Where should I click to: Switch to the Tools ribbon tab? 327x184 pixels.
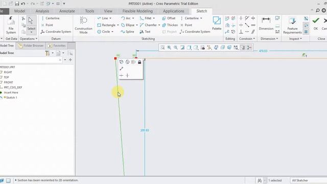pyautogui.click(x=89, y=11)
